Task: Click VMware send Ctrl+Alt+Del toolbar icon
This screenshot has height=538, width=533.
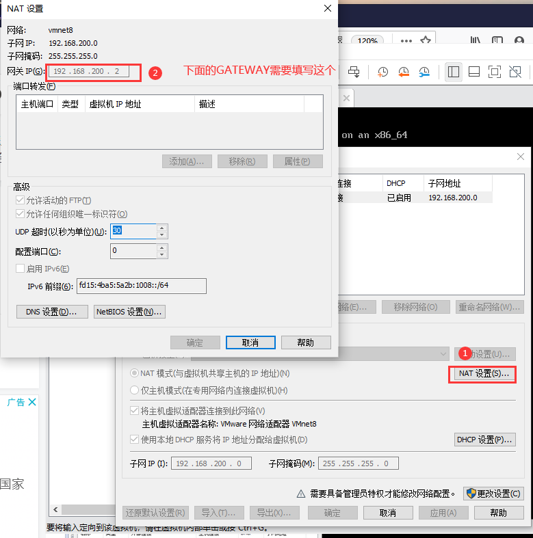Action: [x=354, y=72]
